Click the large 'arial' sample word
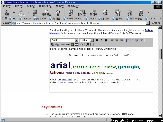This screenshot has height=122, width=163. pyautogui.click(x=60, y=65)
